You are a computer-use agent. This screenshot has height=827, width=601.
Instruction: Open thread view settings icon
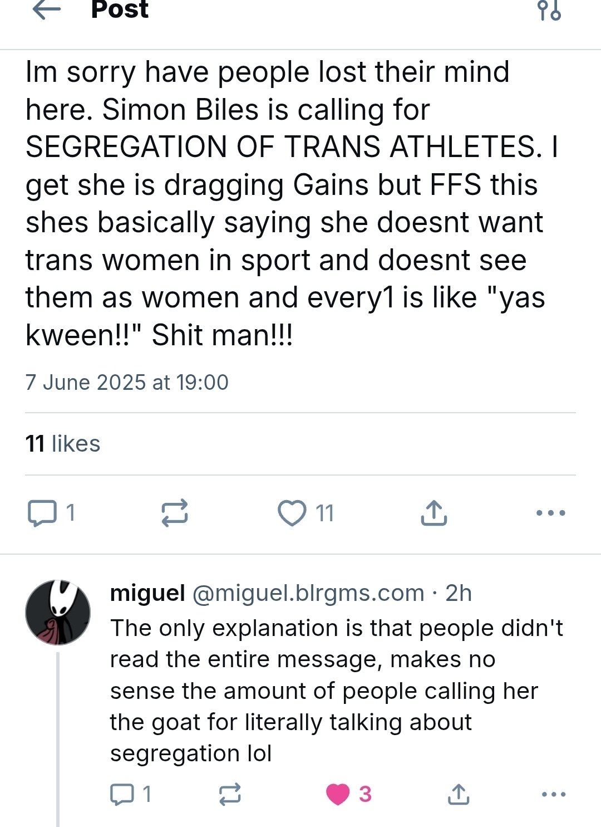[x=549, y=11]
